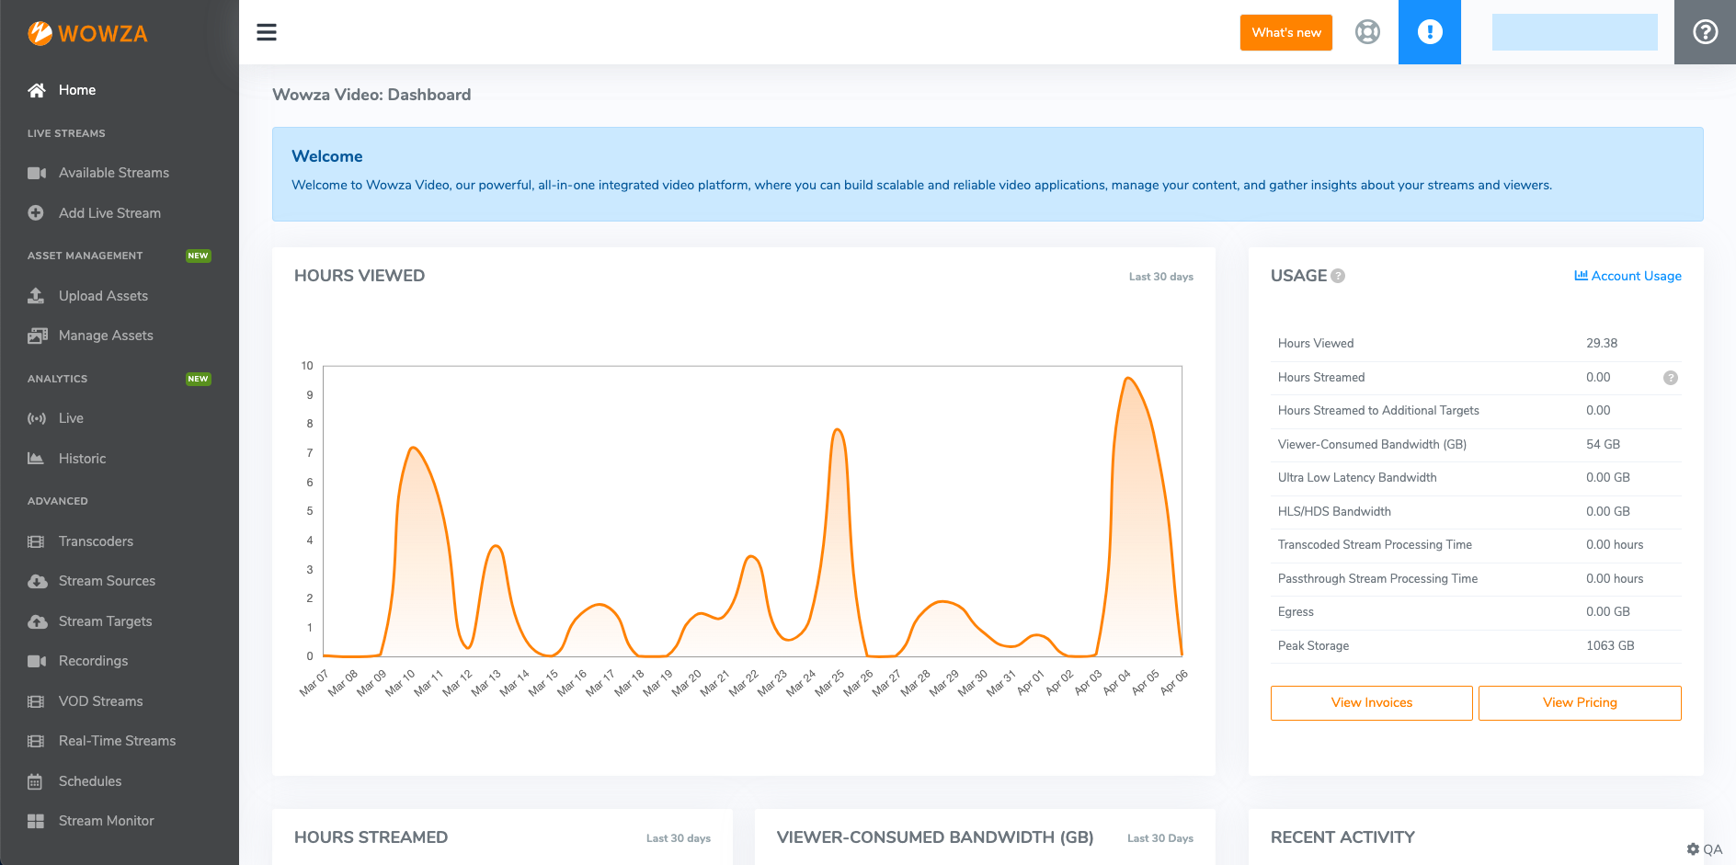Click the Transcoders film icon

(36, 541)
